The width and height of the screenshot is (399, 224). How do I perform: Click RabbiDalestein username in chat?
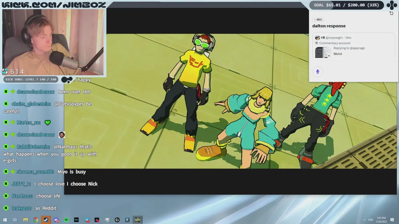coord(33,147)
